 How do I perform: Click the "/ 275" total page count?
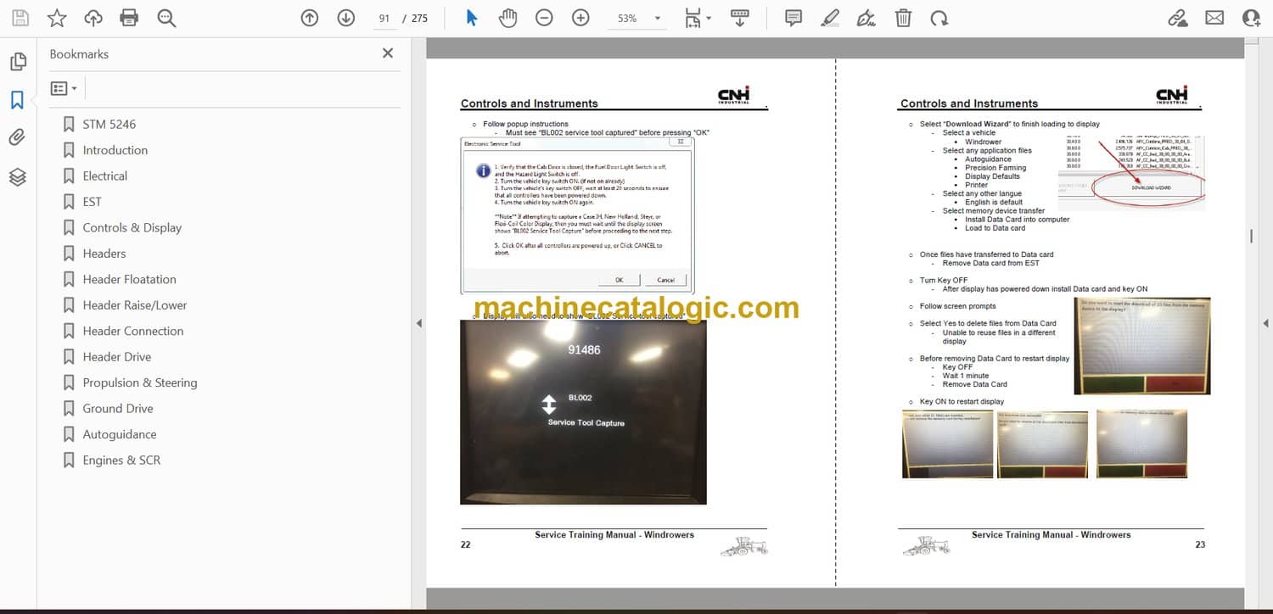pos(417,18)
